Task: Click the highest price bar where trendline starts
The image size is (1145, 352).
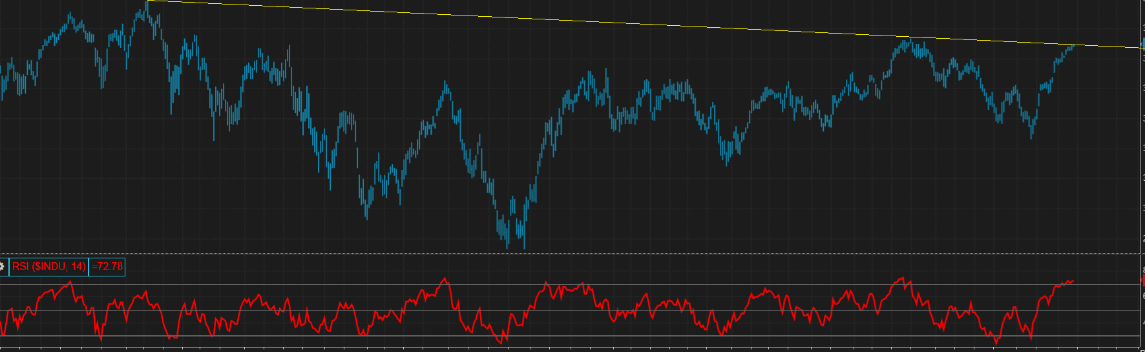Action: click(147, 5)
